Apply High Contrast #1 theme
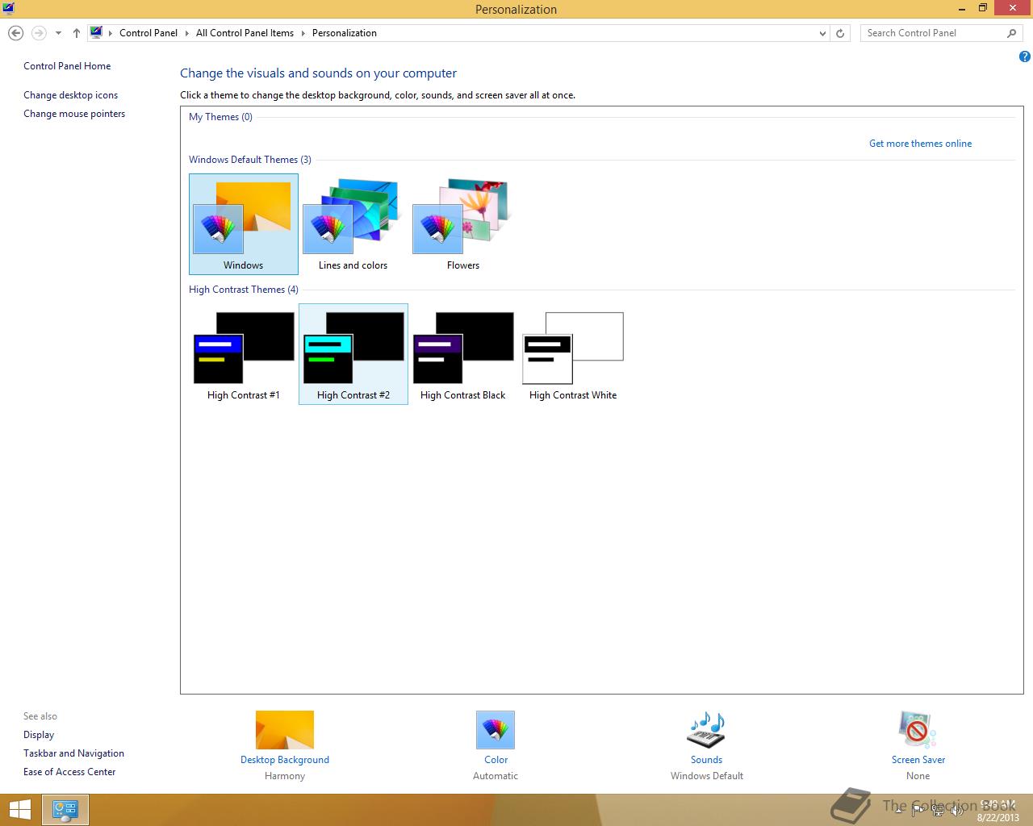 click(x=243, y=354)
